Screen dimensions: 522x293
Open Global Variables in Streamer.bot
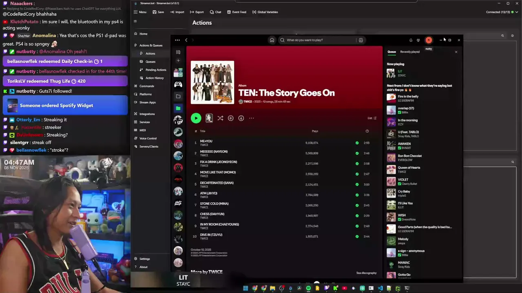coord(265,12)
